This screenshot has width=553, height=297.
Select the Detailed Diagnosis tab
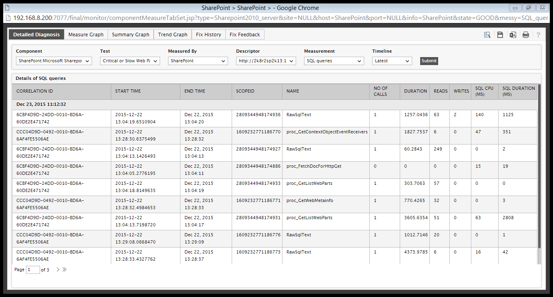click(36, 34)
